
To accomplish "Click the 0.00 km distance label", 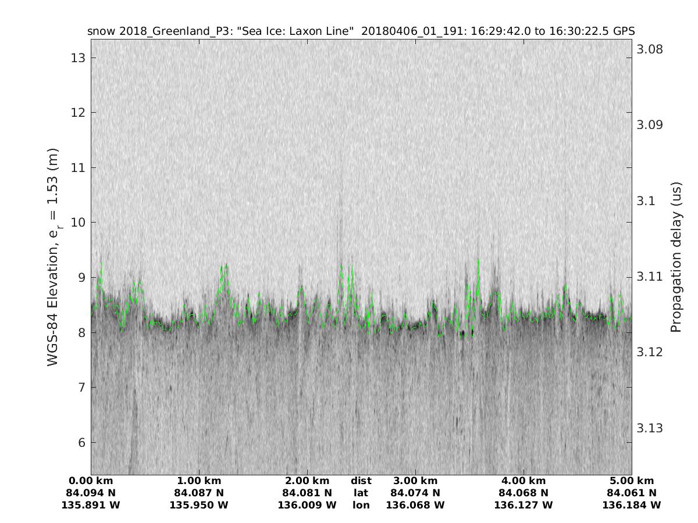I will [x=91, y=481].
